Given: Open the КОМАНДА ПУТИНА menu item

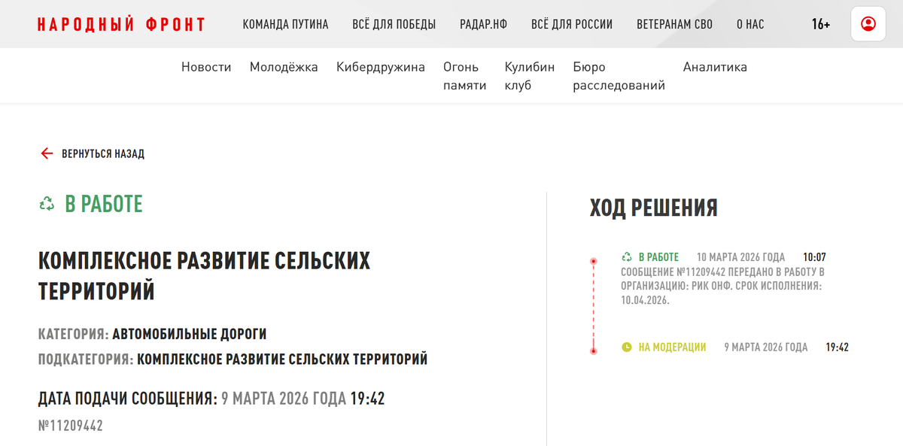Looking at the screenshot, I should click(284, 23).
